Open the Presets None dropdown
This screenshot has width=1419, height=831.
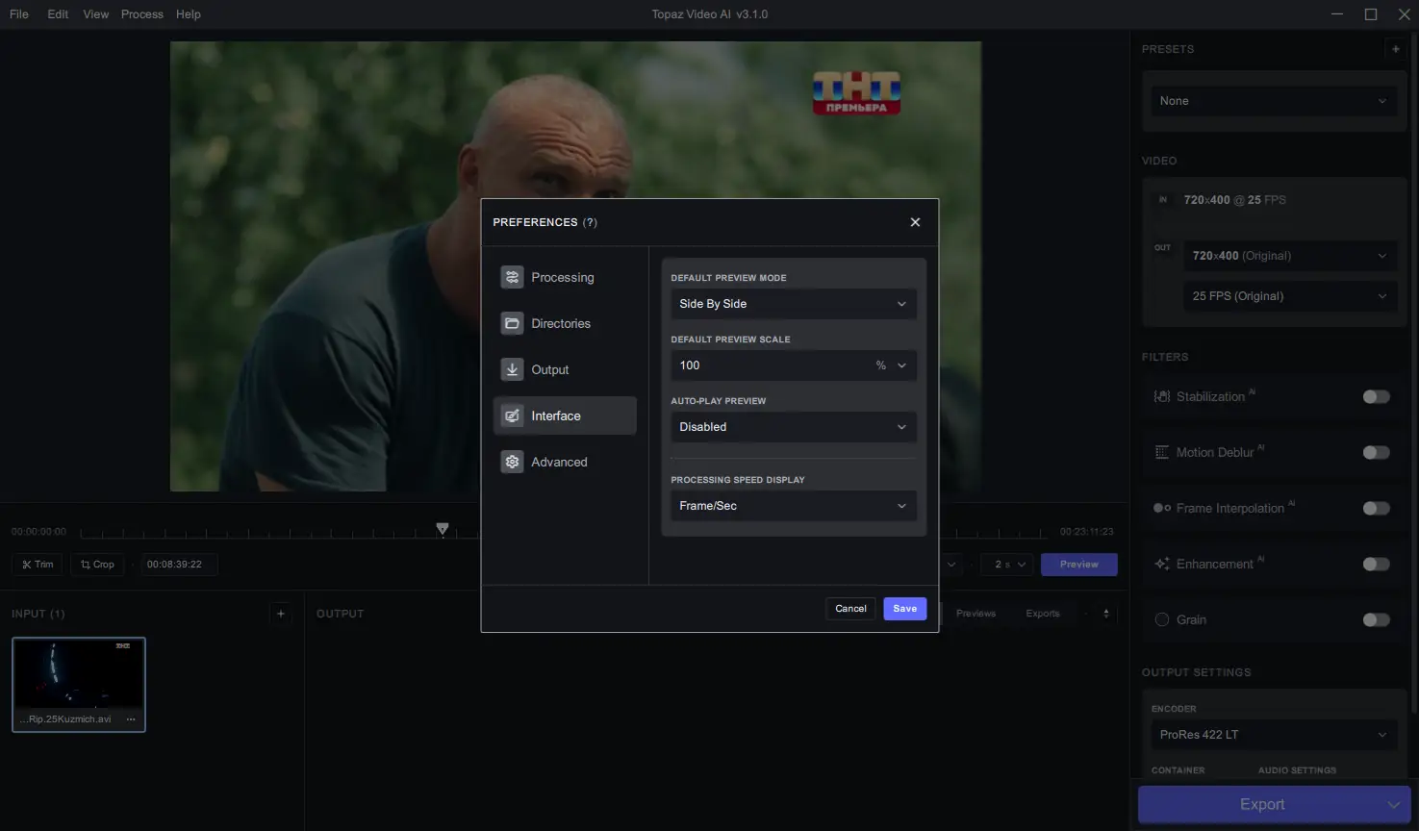tap(1274, 101)
